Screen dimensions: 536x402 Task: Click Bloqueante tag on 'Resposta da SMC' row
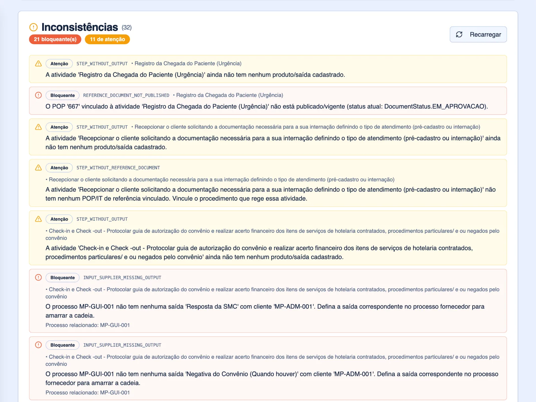click(63, 278)
